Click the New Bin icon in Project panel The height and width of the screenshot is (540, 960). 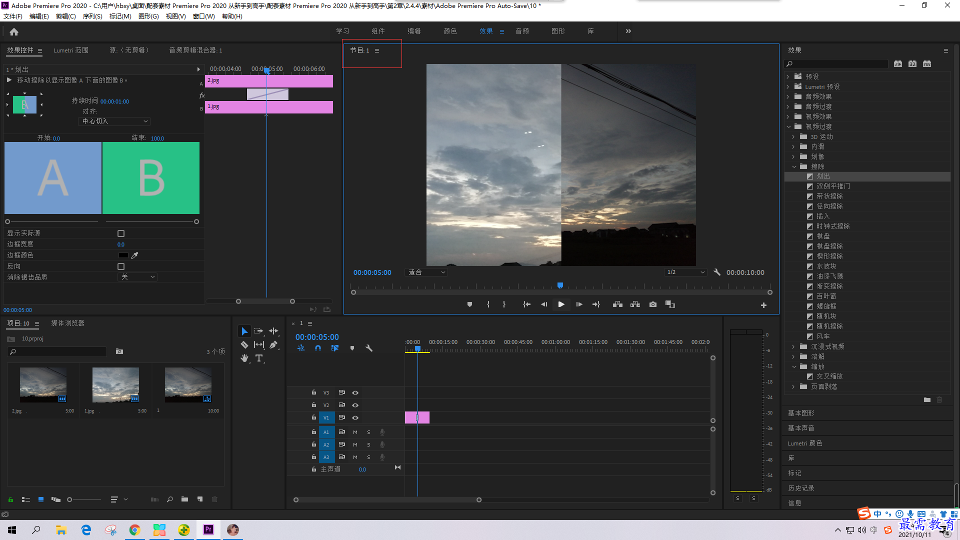click(x=184, y=499)
